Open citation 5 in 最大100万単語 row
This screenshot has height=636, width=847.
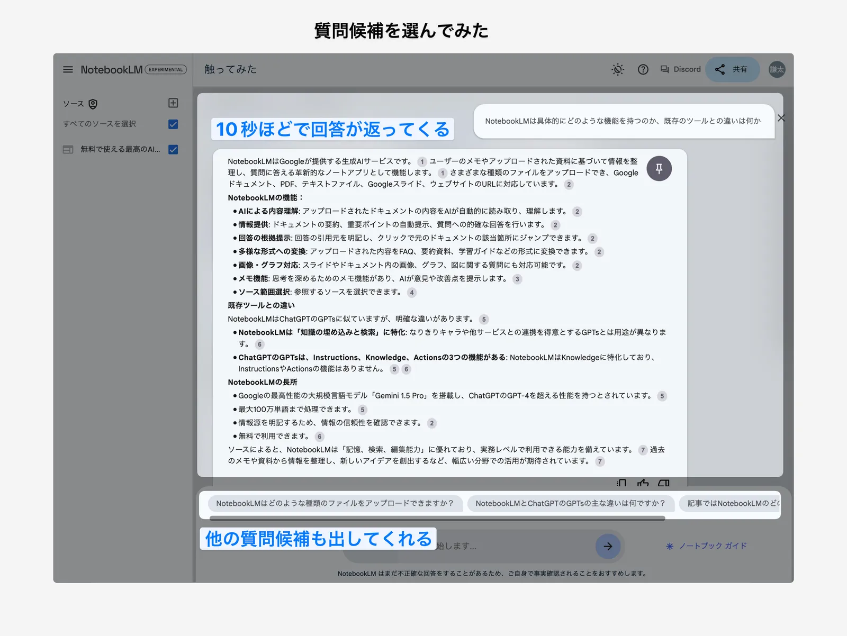(x=362, y=410)
